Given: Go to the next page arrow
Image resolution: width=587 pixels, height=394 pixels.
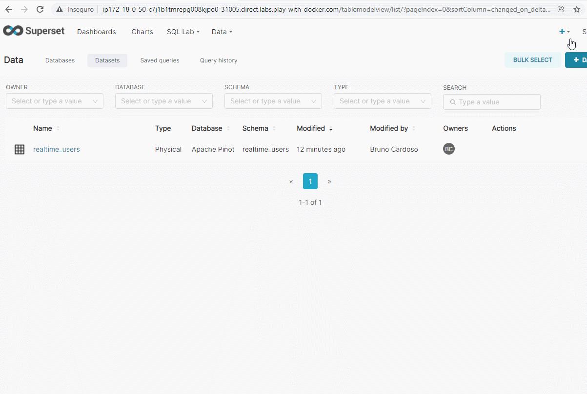Looking at the screenshot, I should (329, 181).
